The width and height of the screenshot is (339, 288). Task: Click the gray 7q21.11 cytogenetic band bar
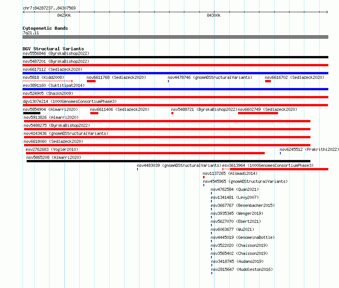pos(175,37)
